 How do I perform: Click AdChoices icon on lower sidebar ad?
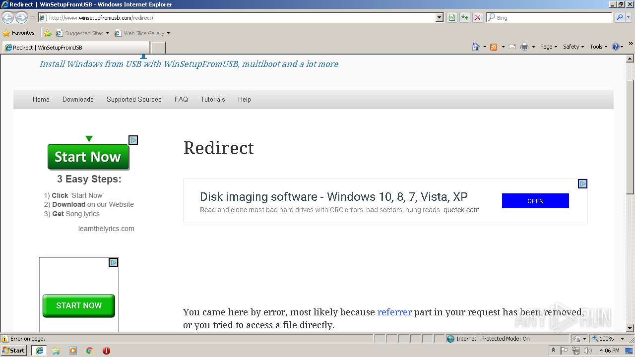[113, 262]
